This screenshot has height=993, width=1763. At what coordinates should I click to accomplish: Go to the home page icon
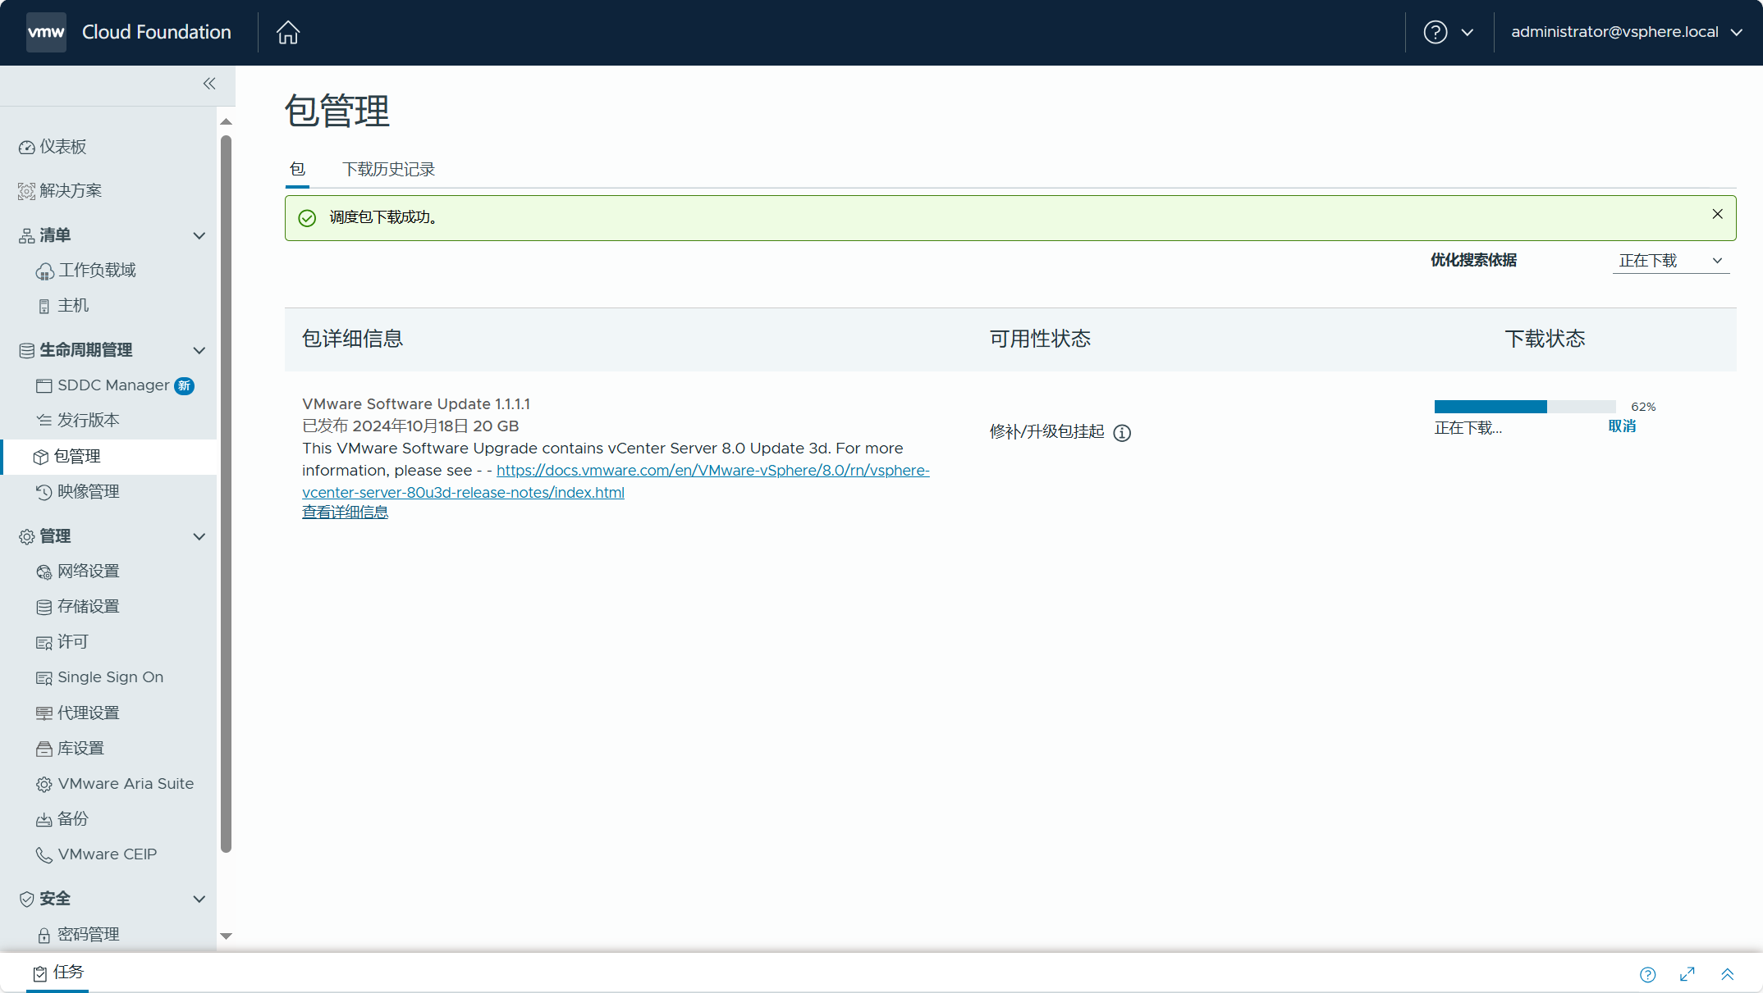288,32
